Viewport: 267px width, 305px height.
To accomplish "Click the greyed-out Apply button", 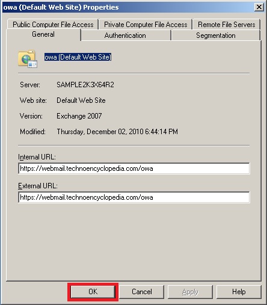I will click(x=190, y=292).
